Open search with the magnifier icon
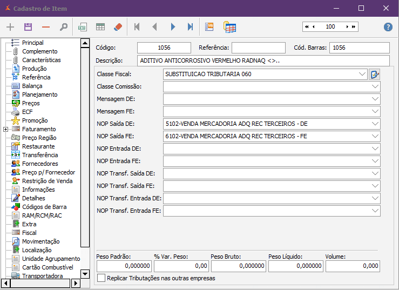Viewport: 399px width, 290px height. click(x=64, y=27)
